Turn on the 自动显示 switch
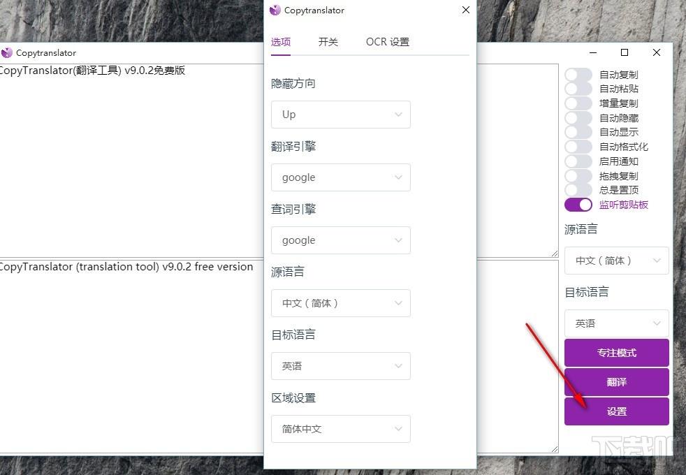Image resolution: width=686 pixels, height=475 pixels. tap(578, 132)
